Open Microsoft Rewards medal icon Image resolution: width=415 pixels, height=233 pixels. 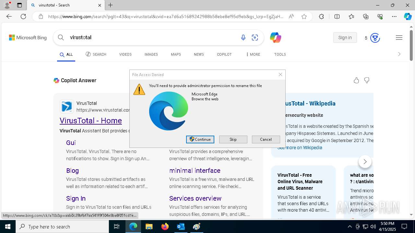tap(375, 38)
